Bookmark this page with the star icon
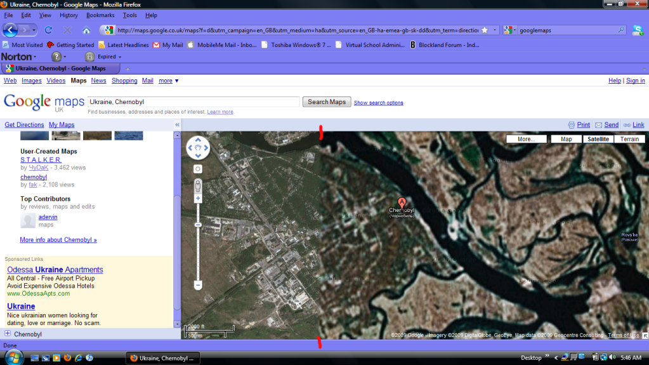Viewport: 649px width, 365px height. click(485, 30)
